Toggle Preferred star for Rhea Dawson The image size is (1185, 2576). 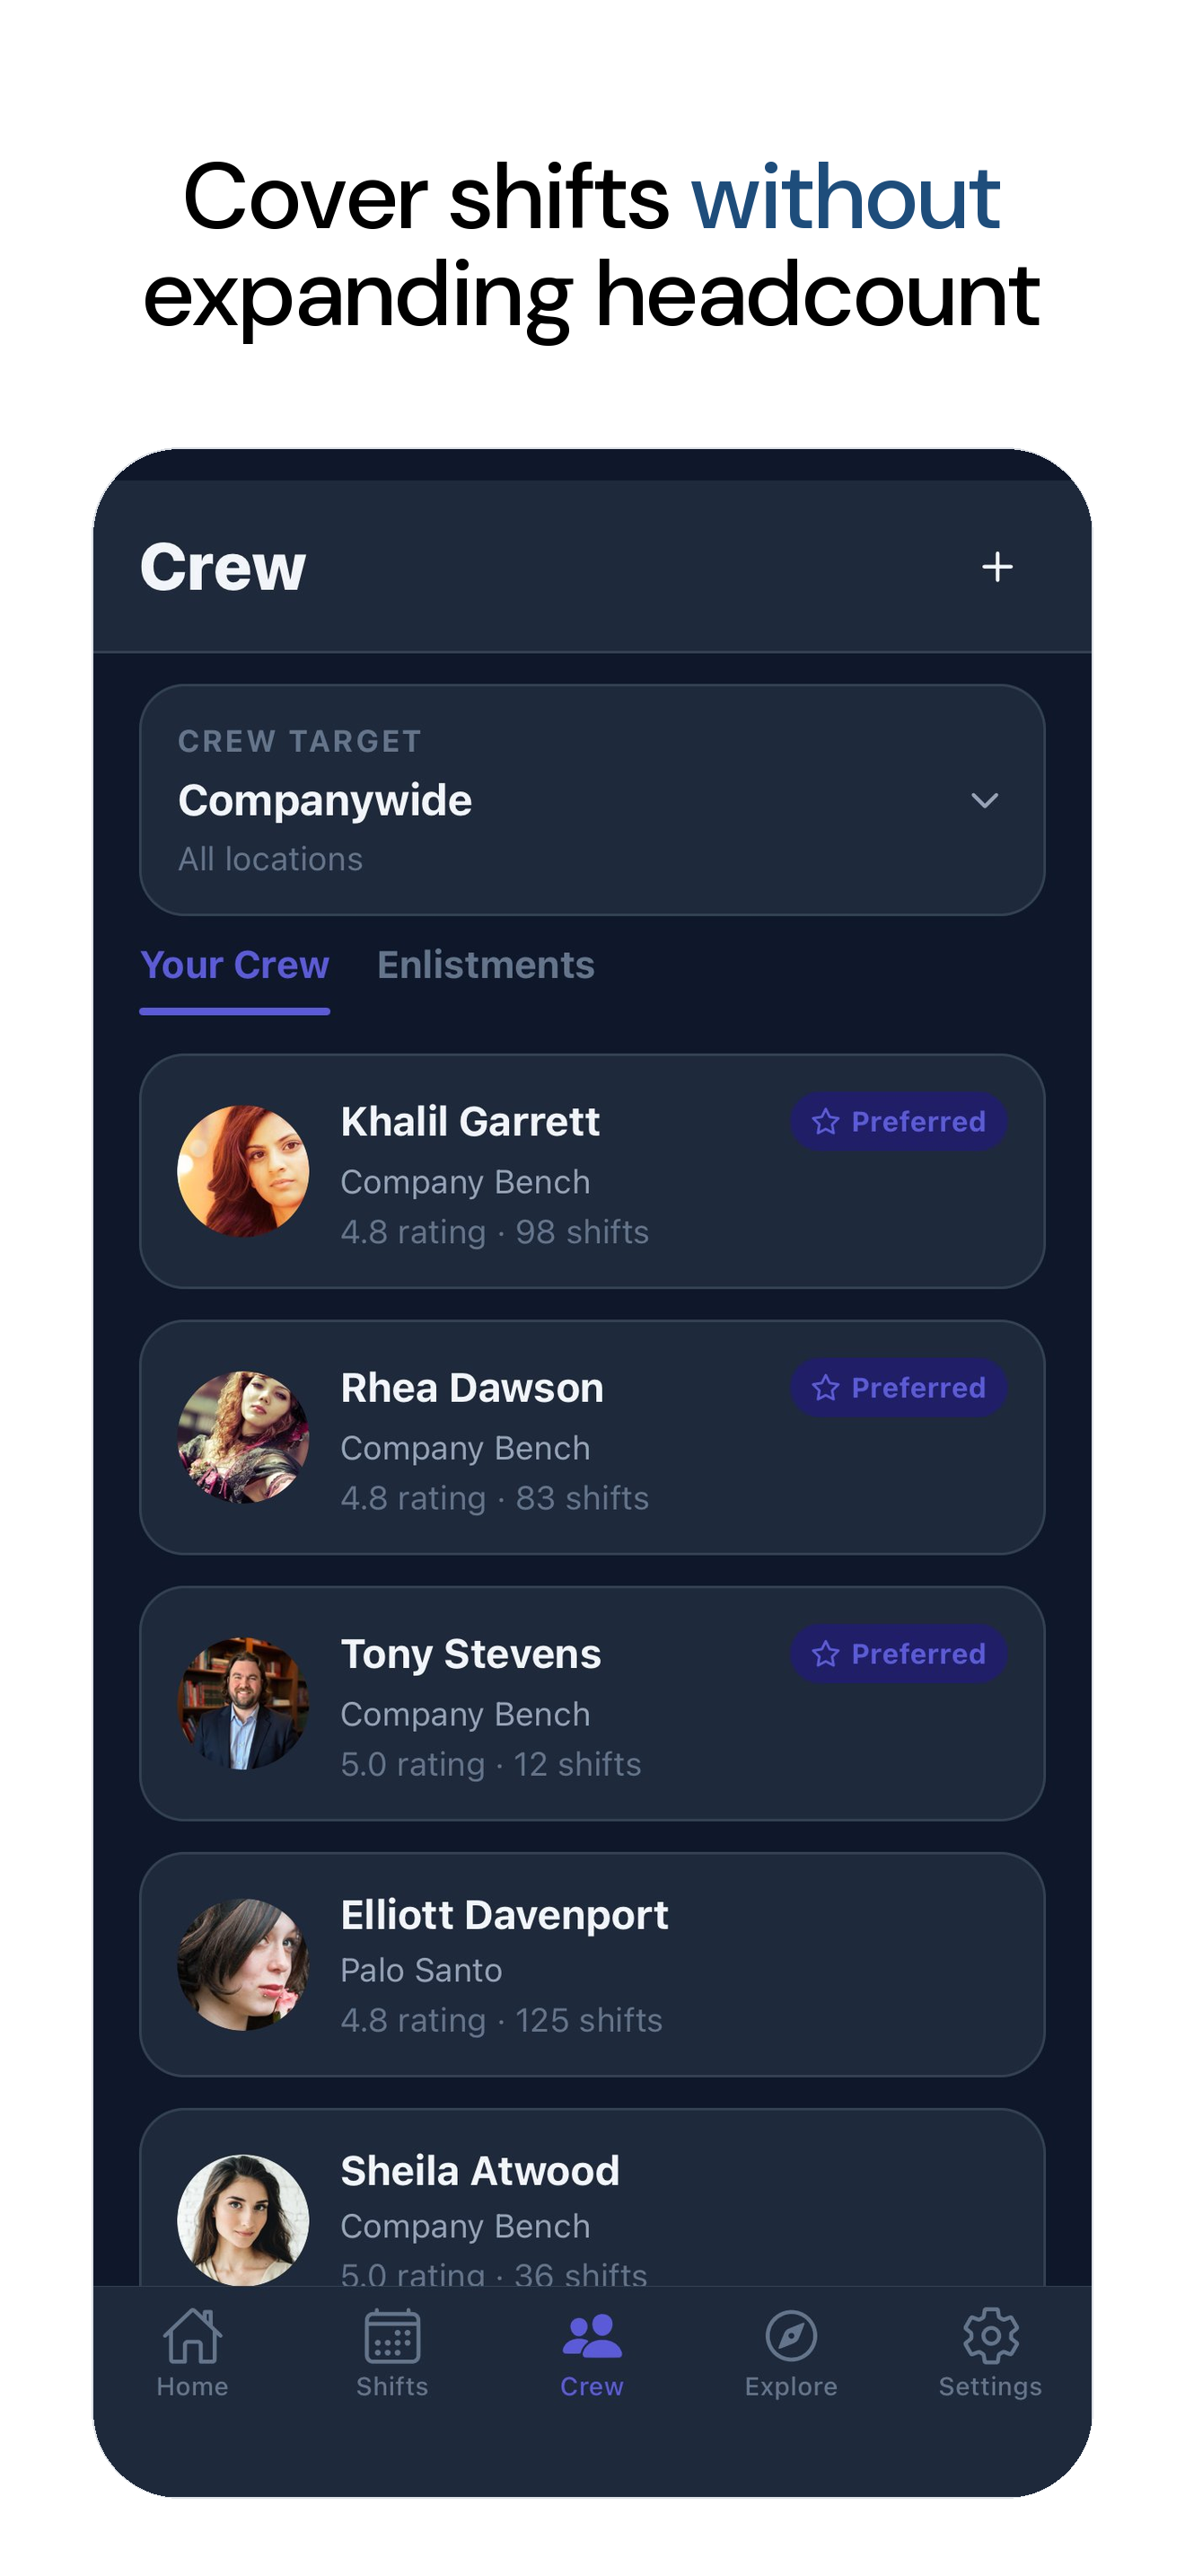(x=825, y=1387)
